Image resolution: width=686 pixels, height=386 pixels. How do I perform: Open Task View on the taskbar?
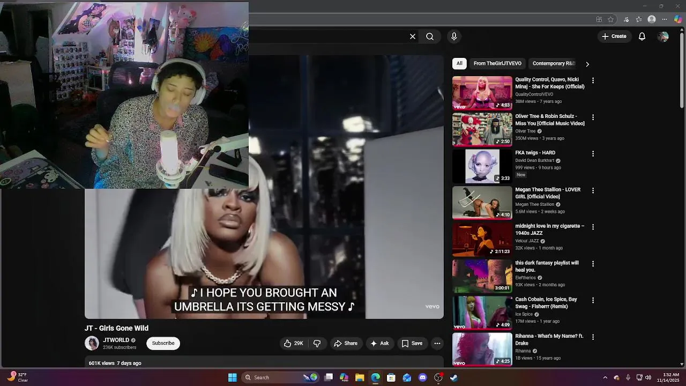point(329,377)
